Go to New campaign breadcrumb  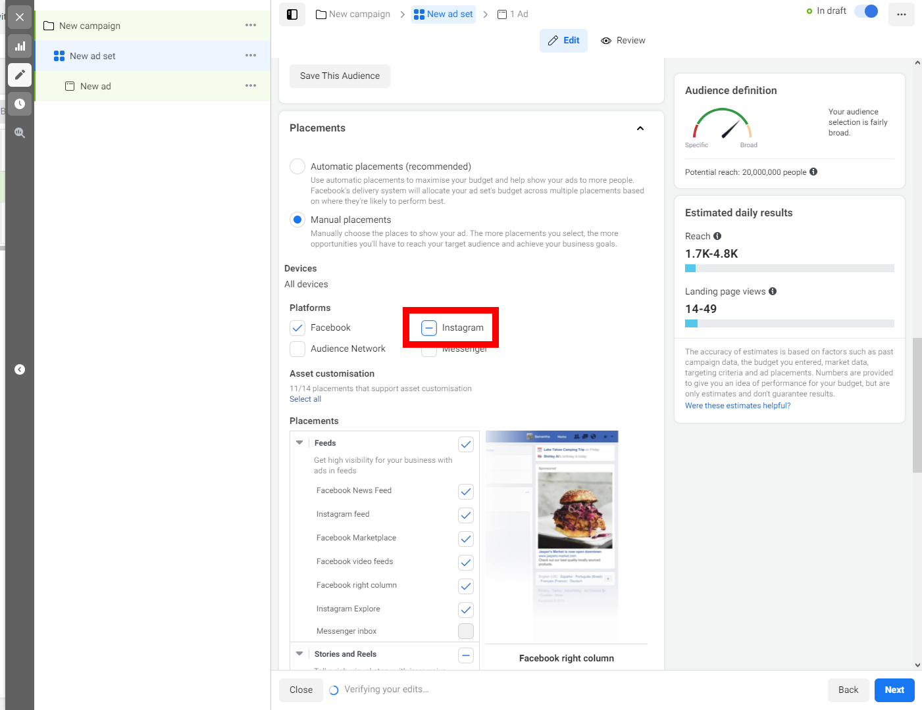click(x=353, y=14)
